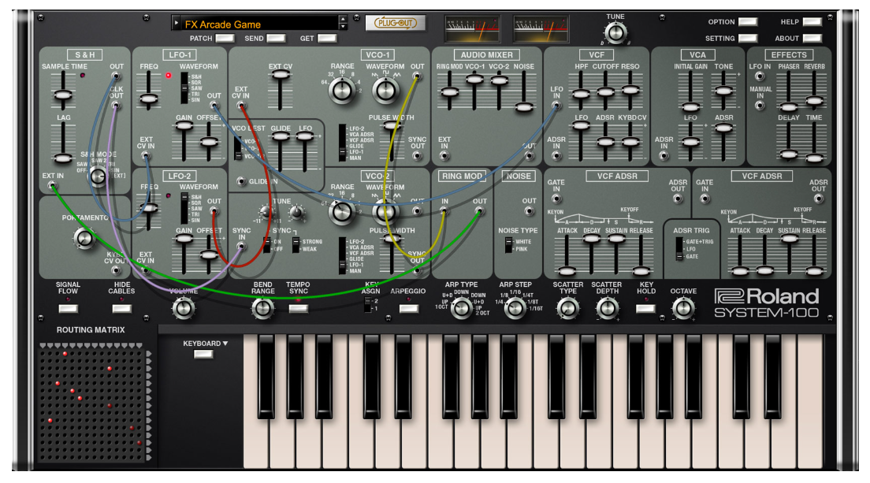870x483 pixels.
Task: Toggle the TEMPO SYNC button
Action: tap(298, 309)
